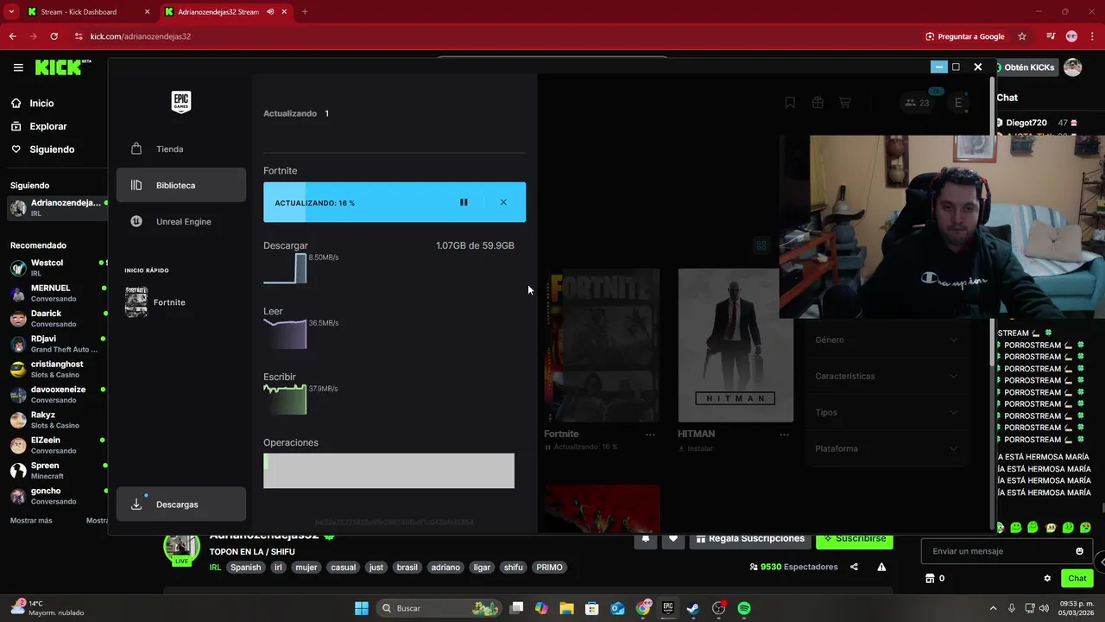Click the Actualizando 16% progress bar

pos(395,202)
